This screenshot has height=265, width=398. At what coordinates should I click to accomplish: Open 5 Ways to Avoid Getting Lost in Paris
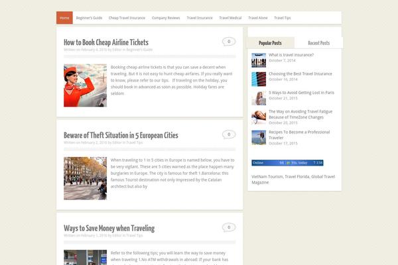[302, 93]
